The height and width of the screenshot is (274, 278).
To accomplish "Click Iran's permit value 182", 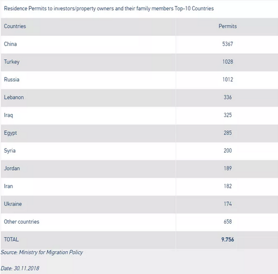I will point(228,186).
